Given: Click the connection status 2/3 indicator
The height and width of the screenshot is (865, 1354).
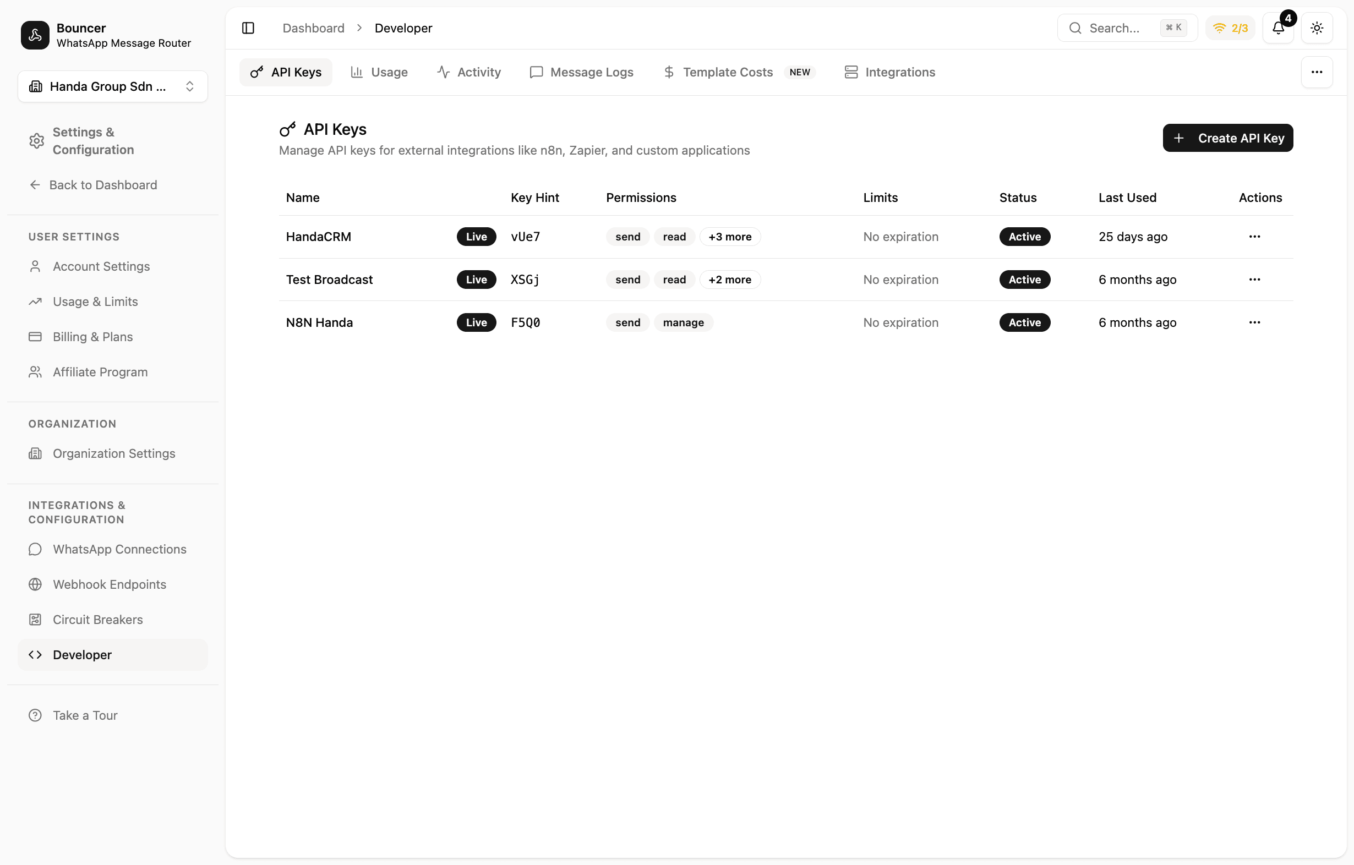Looking at the screenshot, I should 1230,28.
